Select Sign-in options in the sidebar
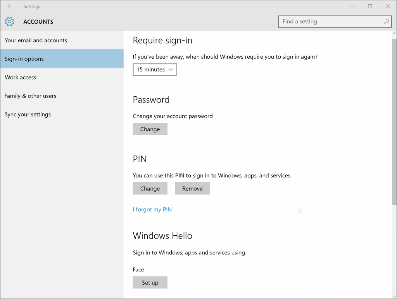This screenshot has width=397, height=299. [x=62, y=59]
